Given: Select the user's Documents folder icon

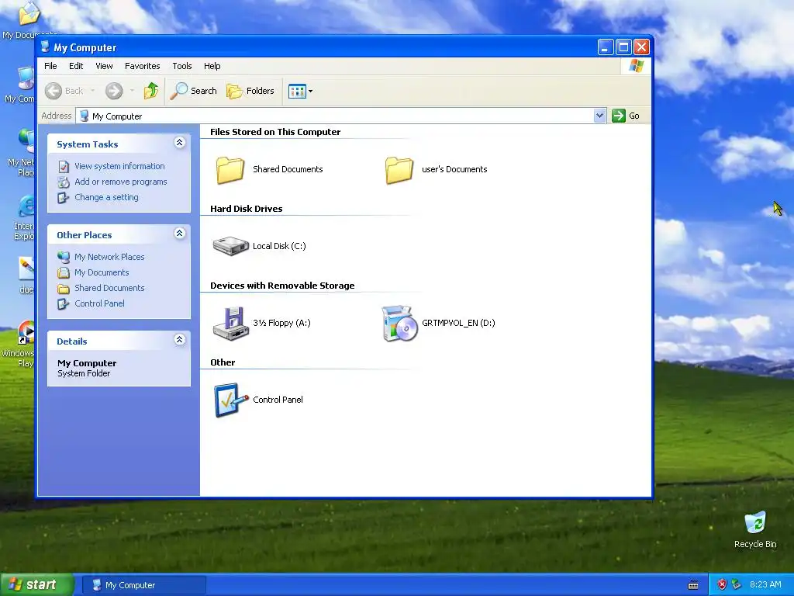Looking at the screenshot, I should tap(399, 169).
